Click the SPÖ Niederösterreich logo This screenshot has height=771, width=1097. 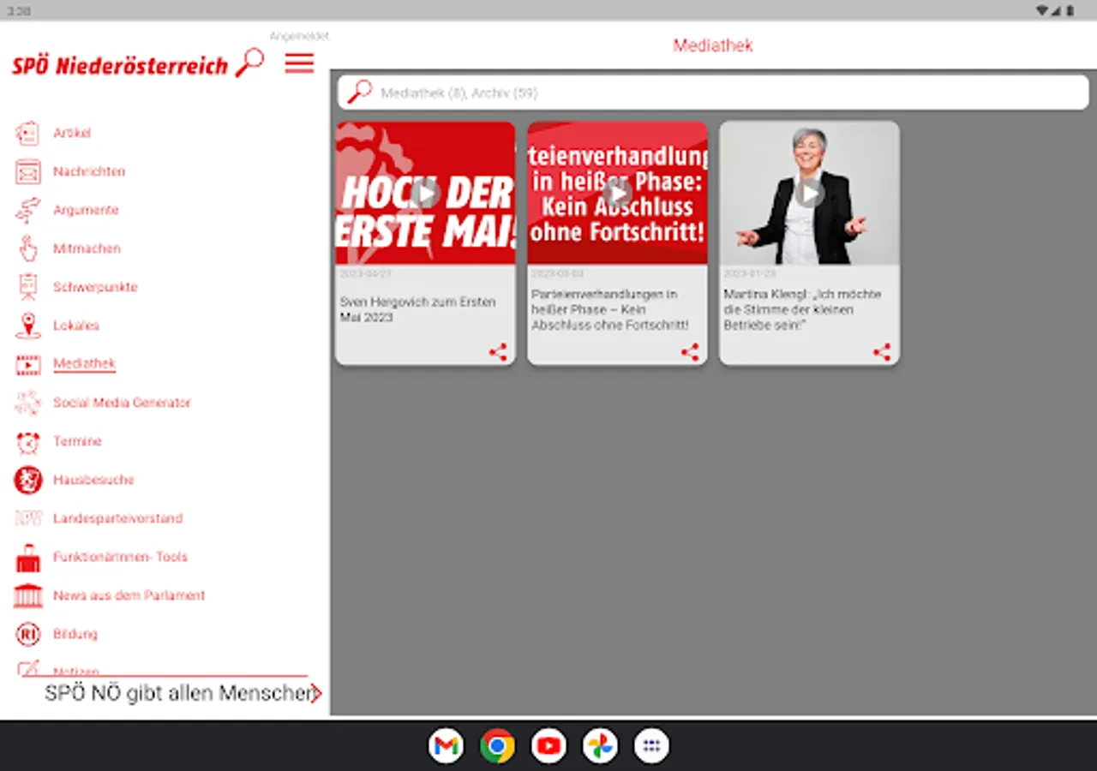point(120,65)
